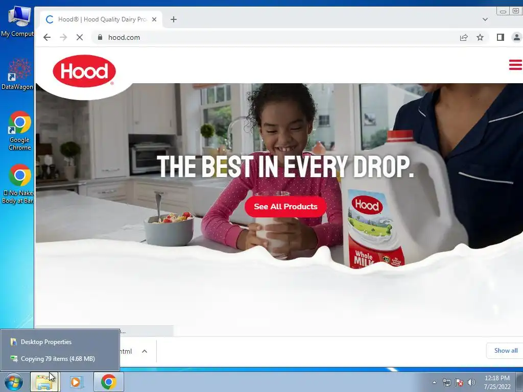This screenshot has width=523, height=392.
Task: Show hidden tray icons arrow
Action: coord(434,382)
